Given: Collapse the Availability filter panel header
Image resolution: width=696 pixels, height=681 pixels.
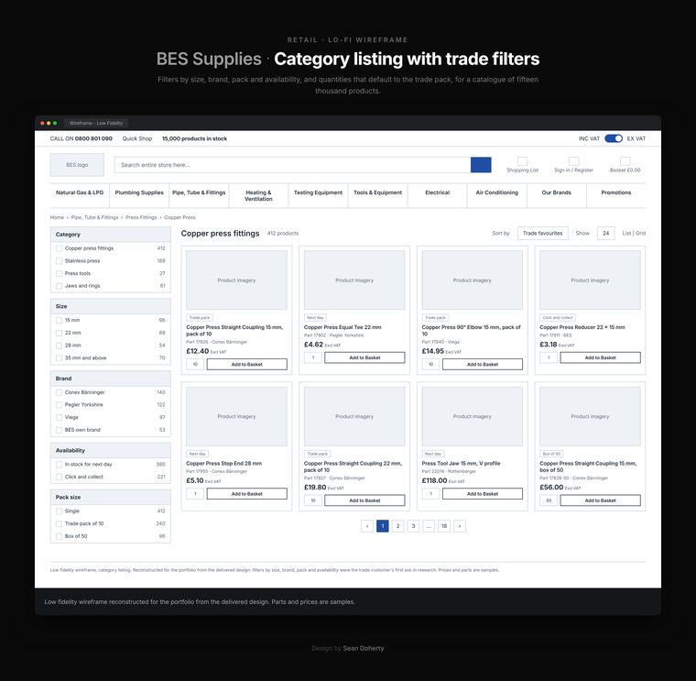Looking at the screenshot, I should [x=111, y=450].
